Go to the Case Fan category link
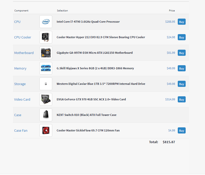This screenshot has height=175, width=205. click(x=21, y=130)
